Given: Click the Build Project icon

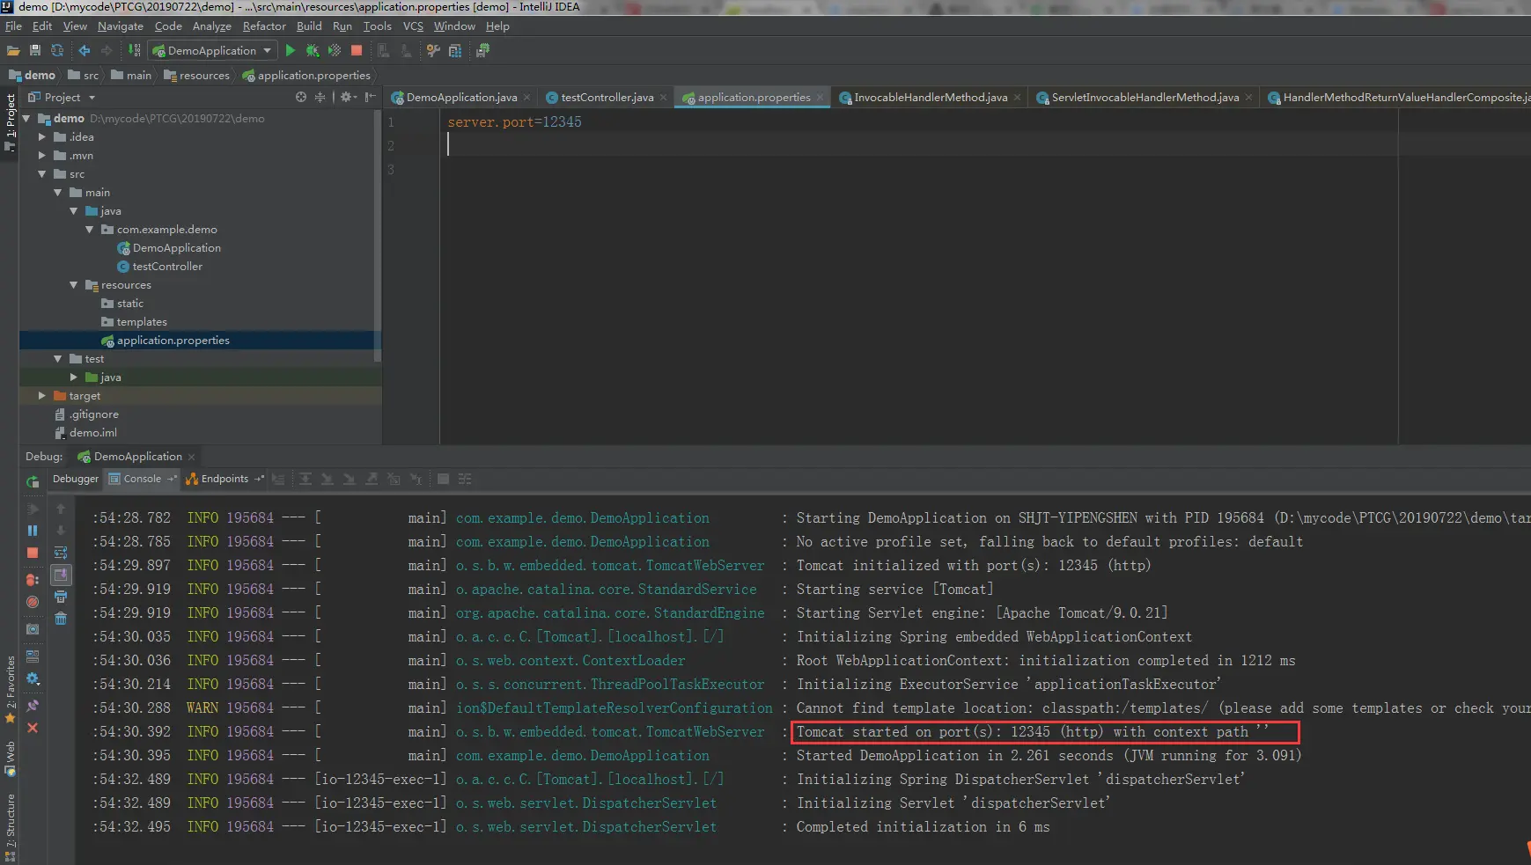Looking at the screenshot, I should [134, 51].
